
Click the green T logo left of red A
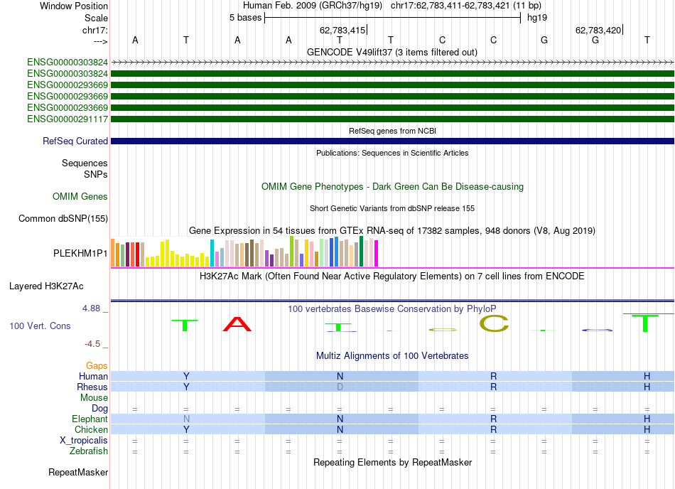(185, 326)
